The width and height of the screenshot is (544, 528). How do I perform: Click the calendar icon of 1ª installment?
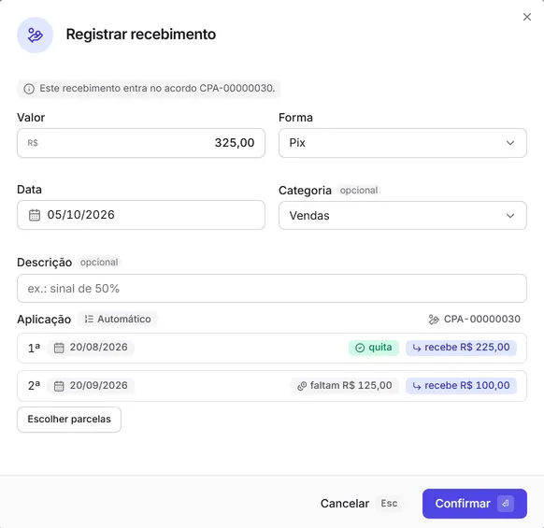pos(59,348)
